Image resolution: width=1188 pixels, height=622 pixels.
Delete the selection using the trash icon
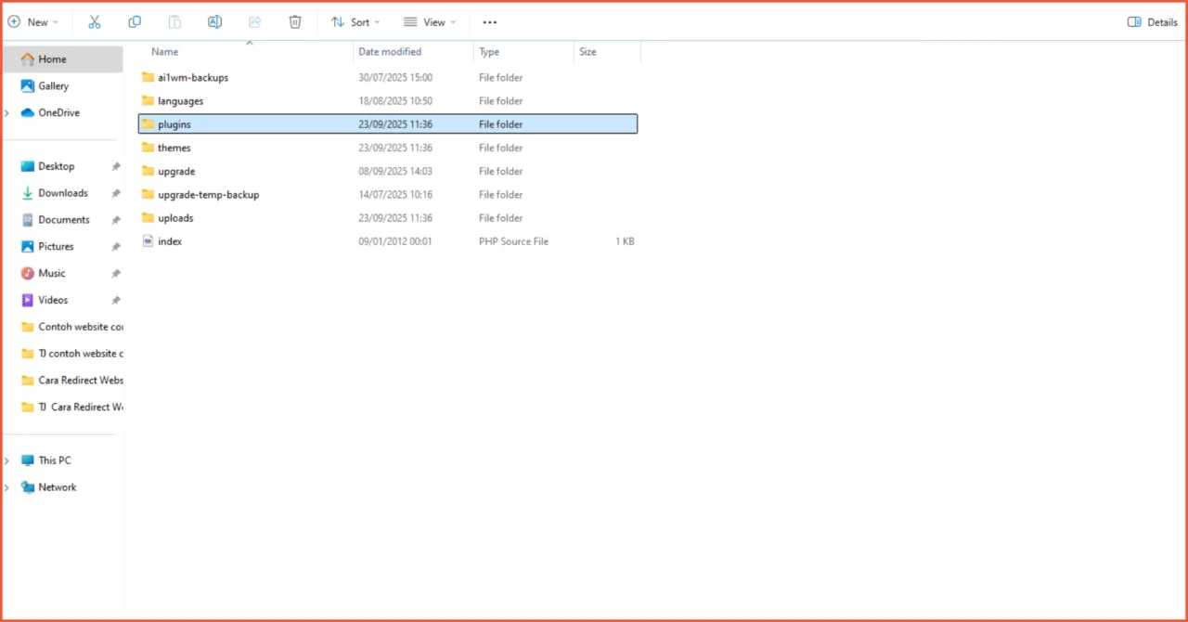pos(294,21)
